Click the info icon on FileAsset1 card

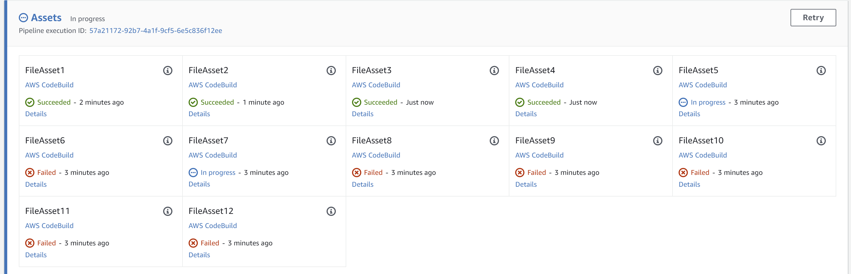[168, 71]
